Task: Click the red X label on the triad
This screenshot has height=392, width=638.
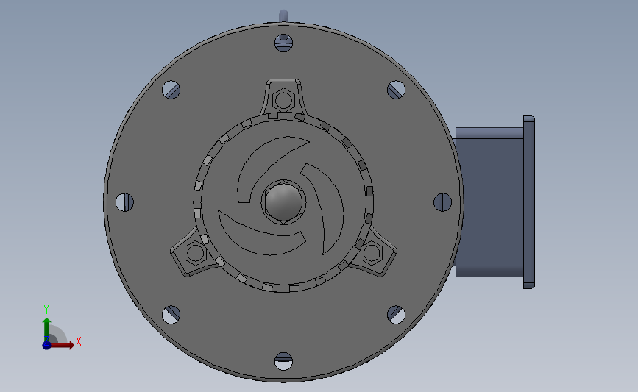Action: click(79, 341)
